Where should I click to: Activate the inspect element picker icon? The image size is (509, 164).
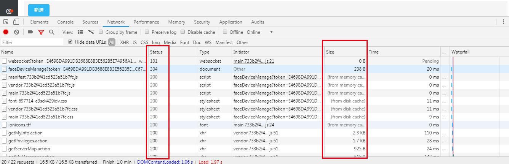pos(6,22)
